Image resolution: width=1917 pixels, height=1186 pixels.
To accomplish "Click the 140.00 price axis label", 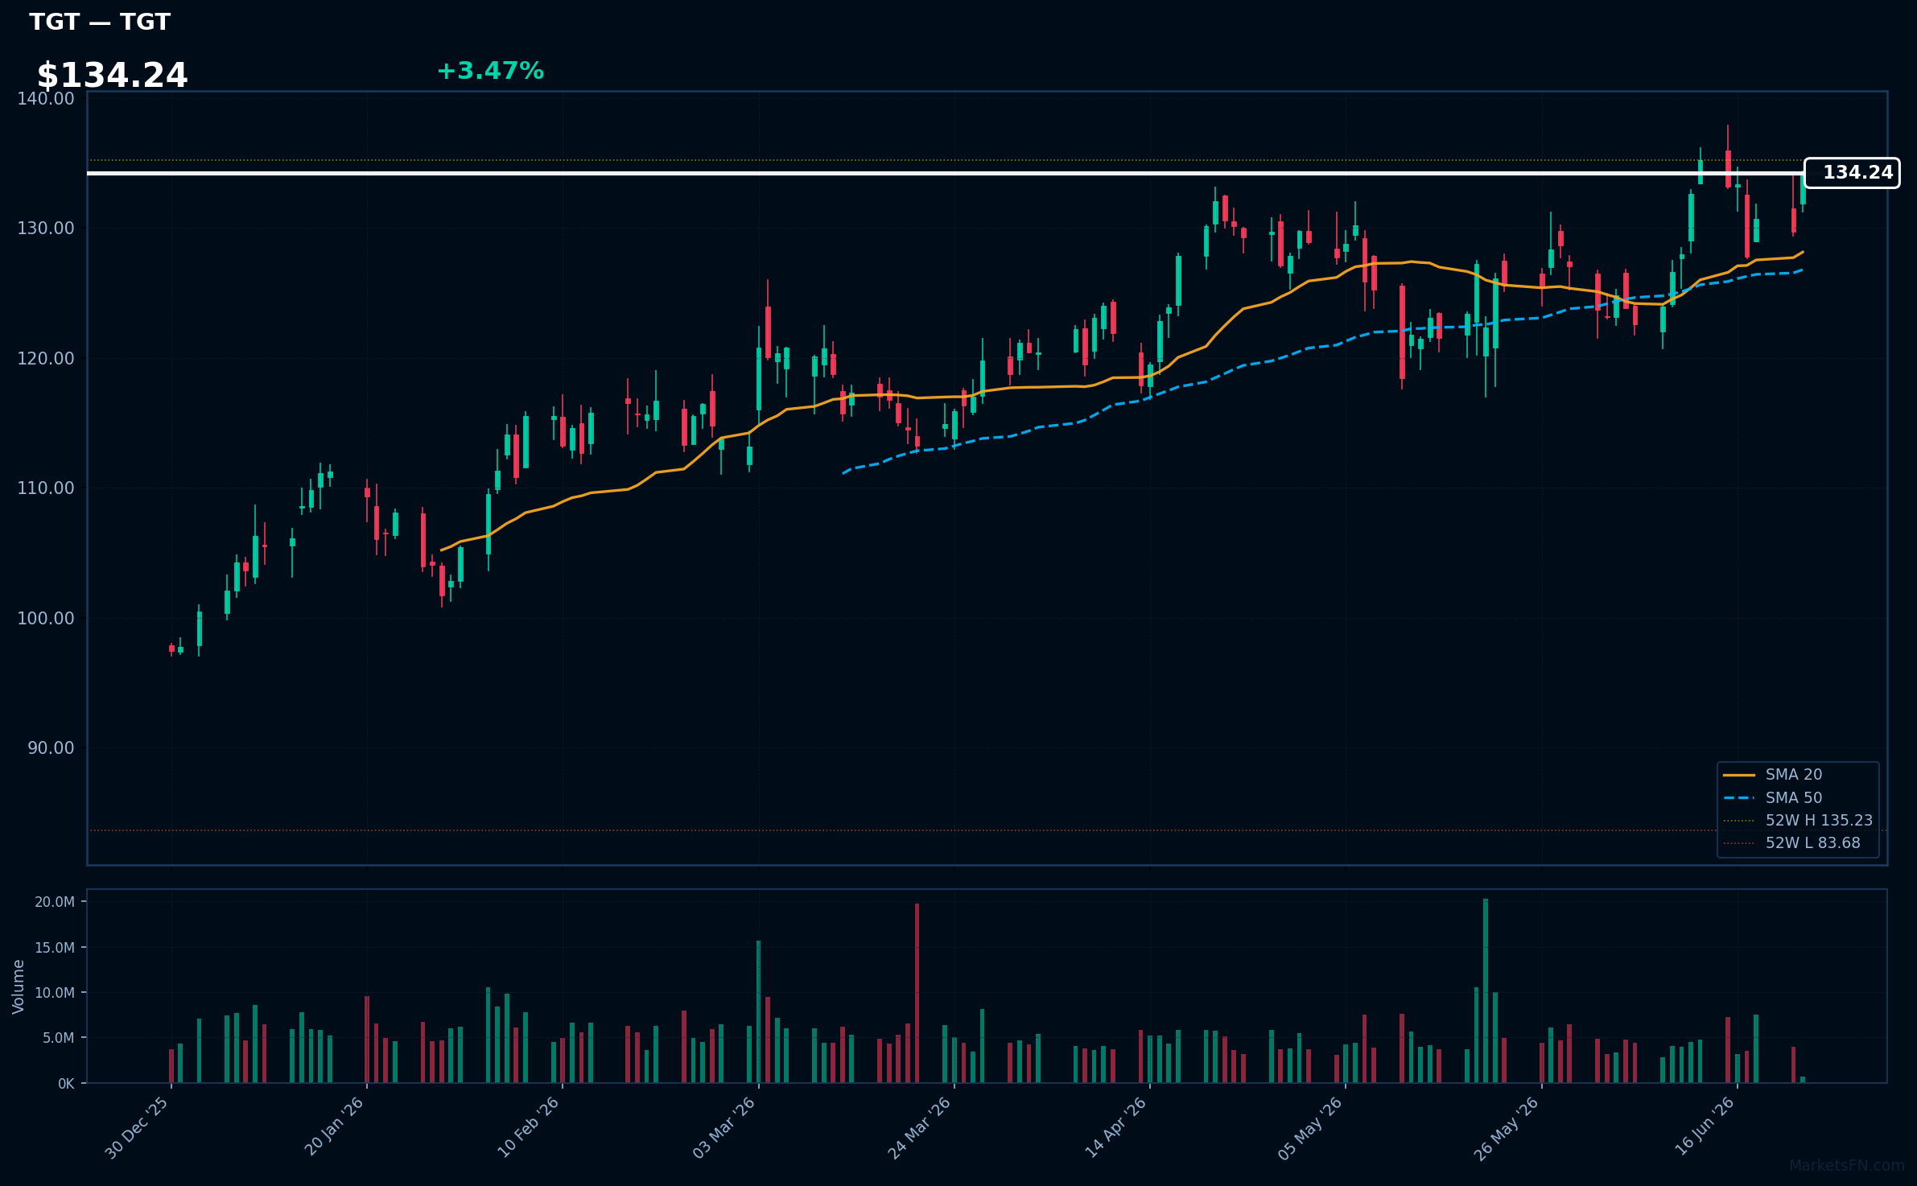I will (46, 98).
